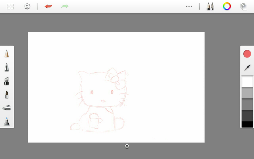Screen dimensions: 254x159
Task: Open the Color Editor wheel
Action: [x=227, y=6]
